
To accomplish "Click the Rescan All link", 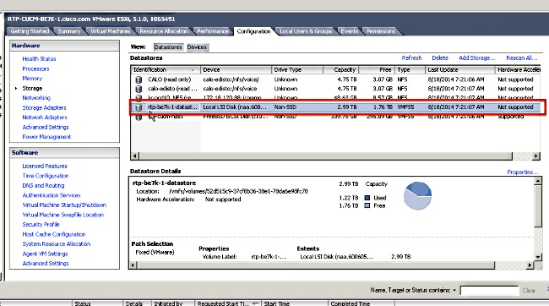I will pyautogui.click(x=522, y=57).
